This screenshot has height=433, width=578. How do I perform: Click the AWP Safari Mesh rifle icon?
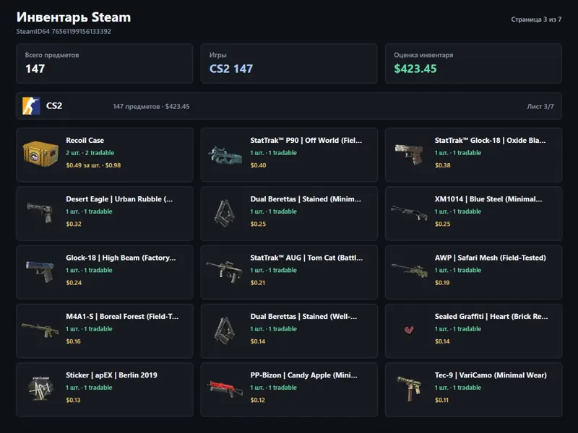(x=409, y=271)
